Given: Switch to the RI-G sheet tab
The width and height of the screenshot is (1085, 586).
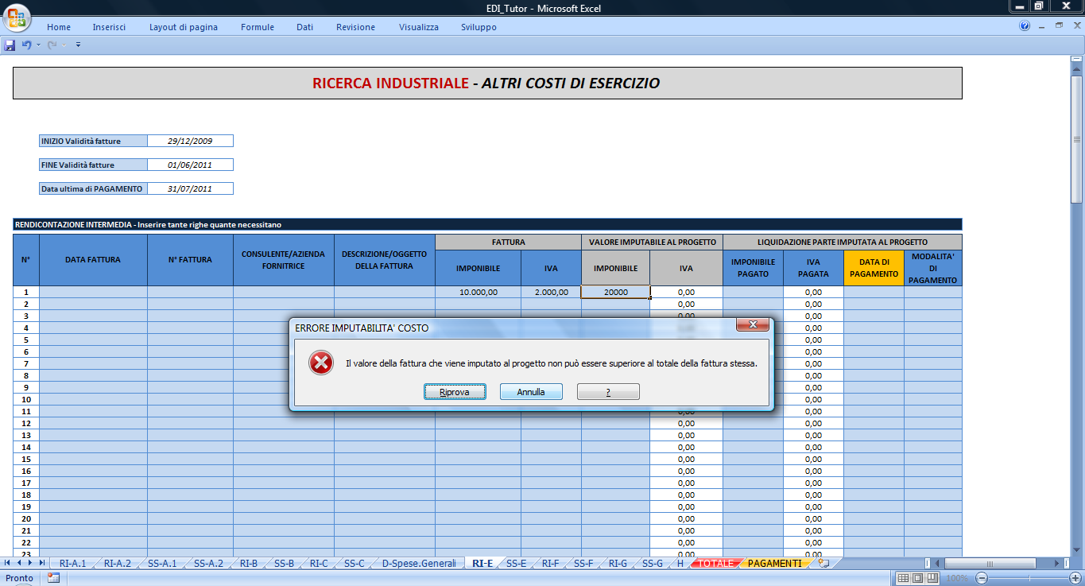Looking at the screenshot, I should (x=618, y=563).
